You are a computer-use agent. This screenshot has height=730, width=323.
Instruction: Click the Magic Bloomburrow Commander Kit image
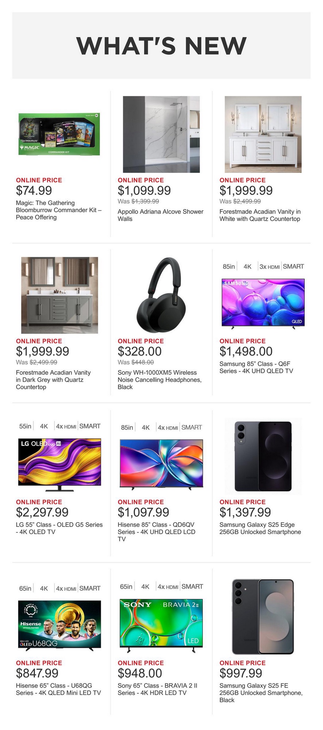[x=59, y=134]
